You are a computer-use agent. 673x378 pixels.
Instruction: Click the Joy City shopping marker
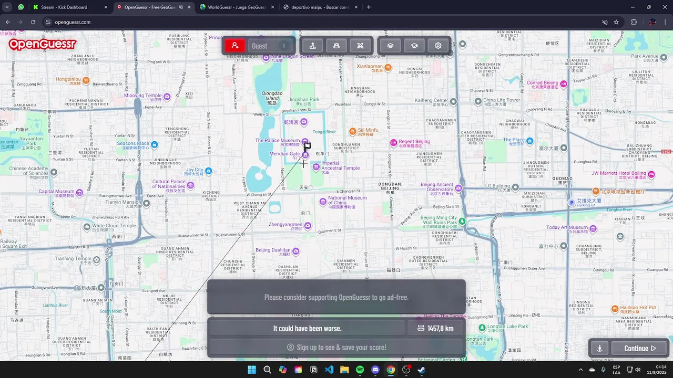pos(209,171)
